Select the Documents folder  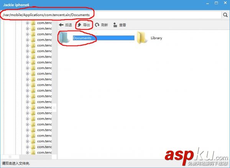97,38
